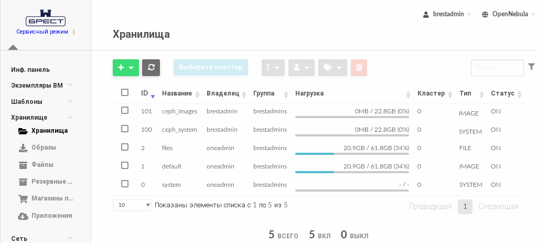Click the red trash delete icon

[x=359, y=68]
